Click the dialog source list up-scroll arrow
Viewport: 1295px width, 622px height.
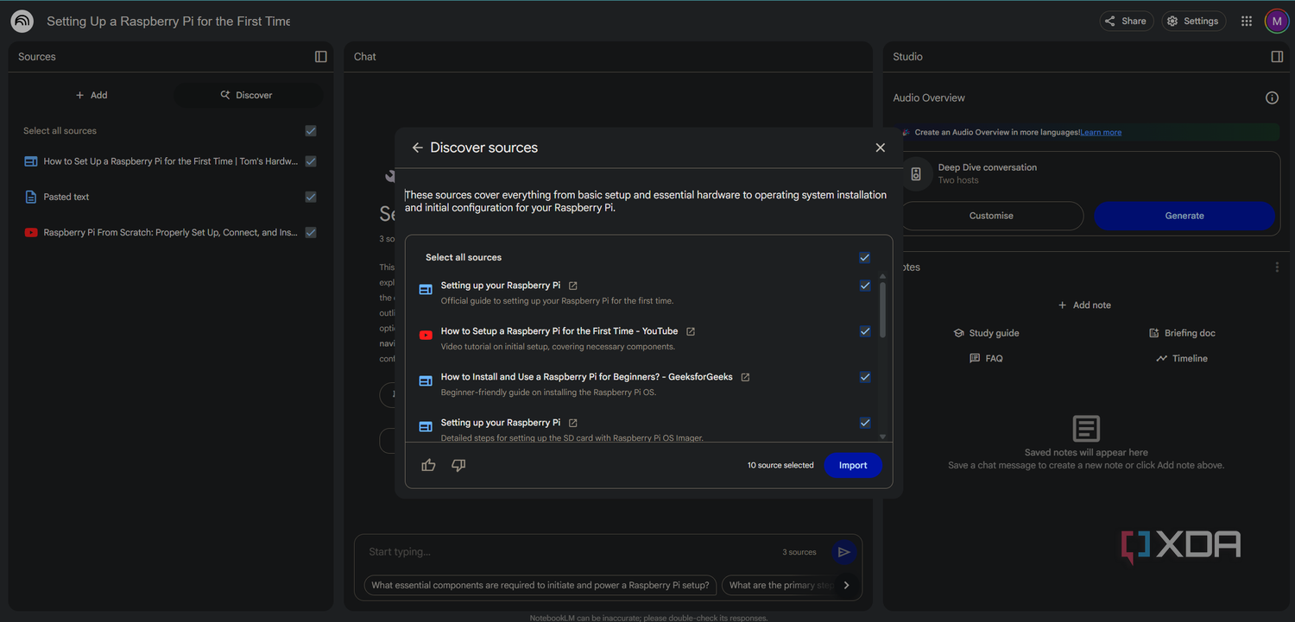(882, 276)
